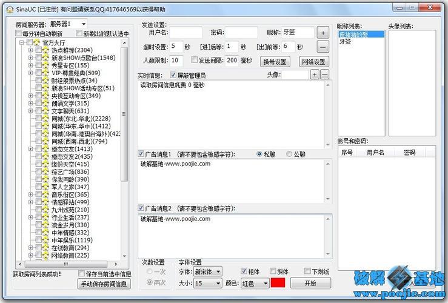Add avatar with plus button beside 头像
Viewport: 448px width, 303px height.
click(x=315, y=75)
